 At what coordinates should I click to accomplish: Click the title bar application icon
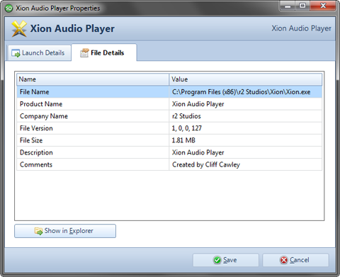click(x=8, y=9)
